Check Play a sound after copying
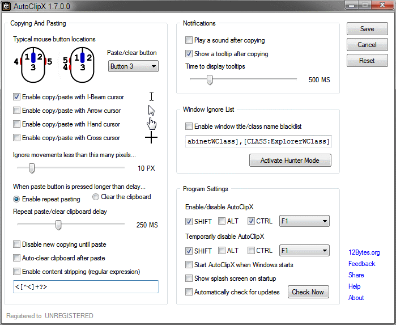 click(189, 40)
